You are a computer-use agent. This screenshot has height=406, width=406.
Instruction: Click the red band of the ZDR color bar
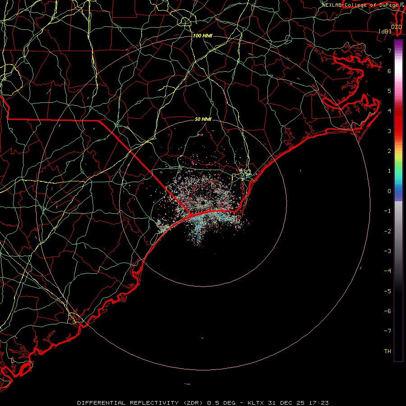click(x=398, y=122)
